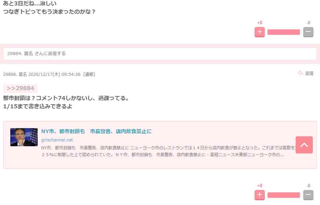
Task: Click the 返信 reply text link
Action: pyautogui.click(x=309, y=73)
